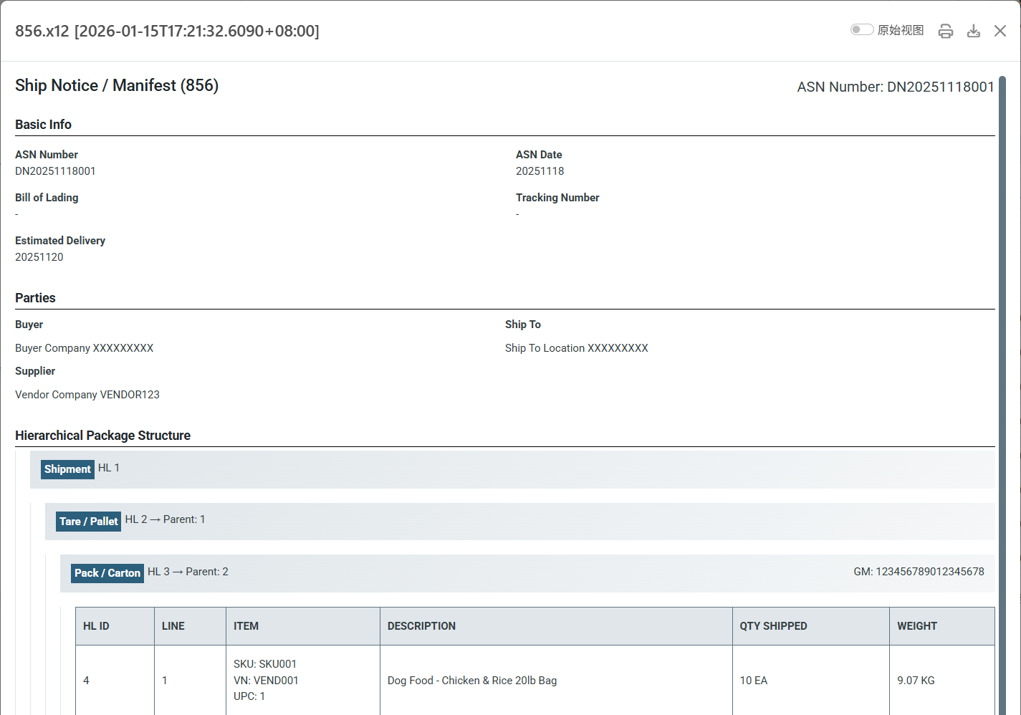Click the QTY SHIPPED column header
Viewport: 1021px width, 715px height.
tap(773, 626)
